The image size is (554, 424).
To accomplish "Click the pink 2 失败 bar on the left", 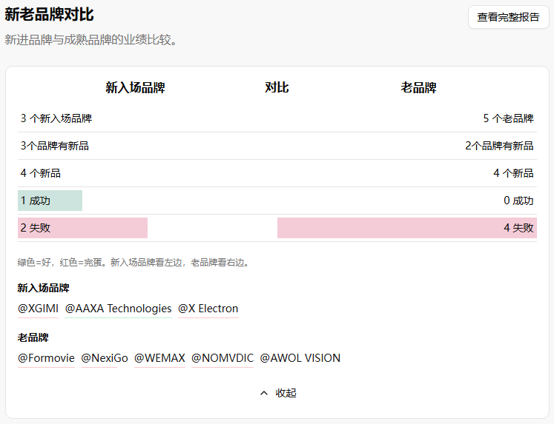I will [x=82, y=228].
